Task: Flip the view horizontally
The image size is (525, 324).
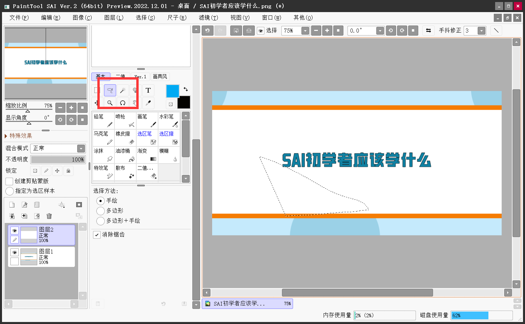Action: click(428, 31)
